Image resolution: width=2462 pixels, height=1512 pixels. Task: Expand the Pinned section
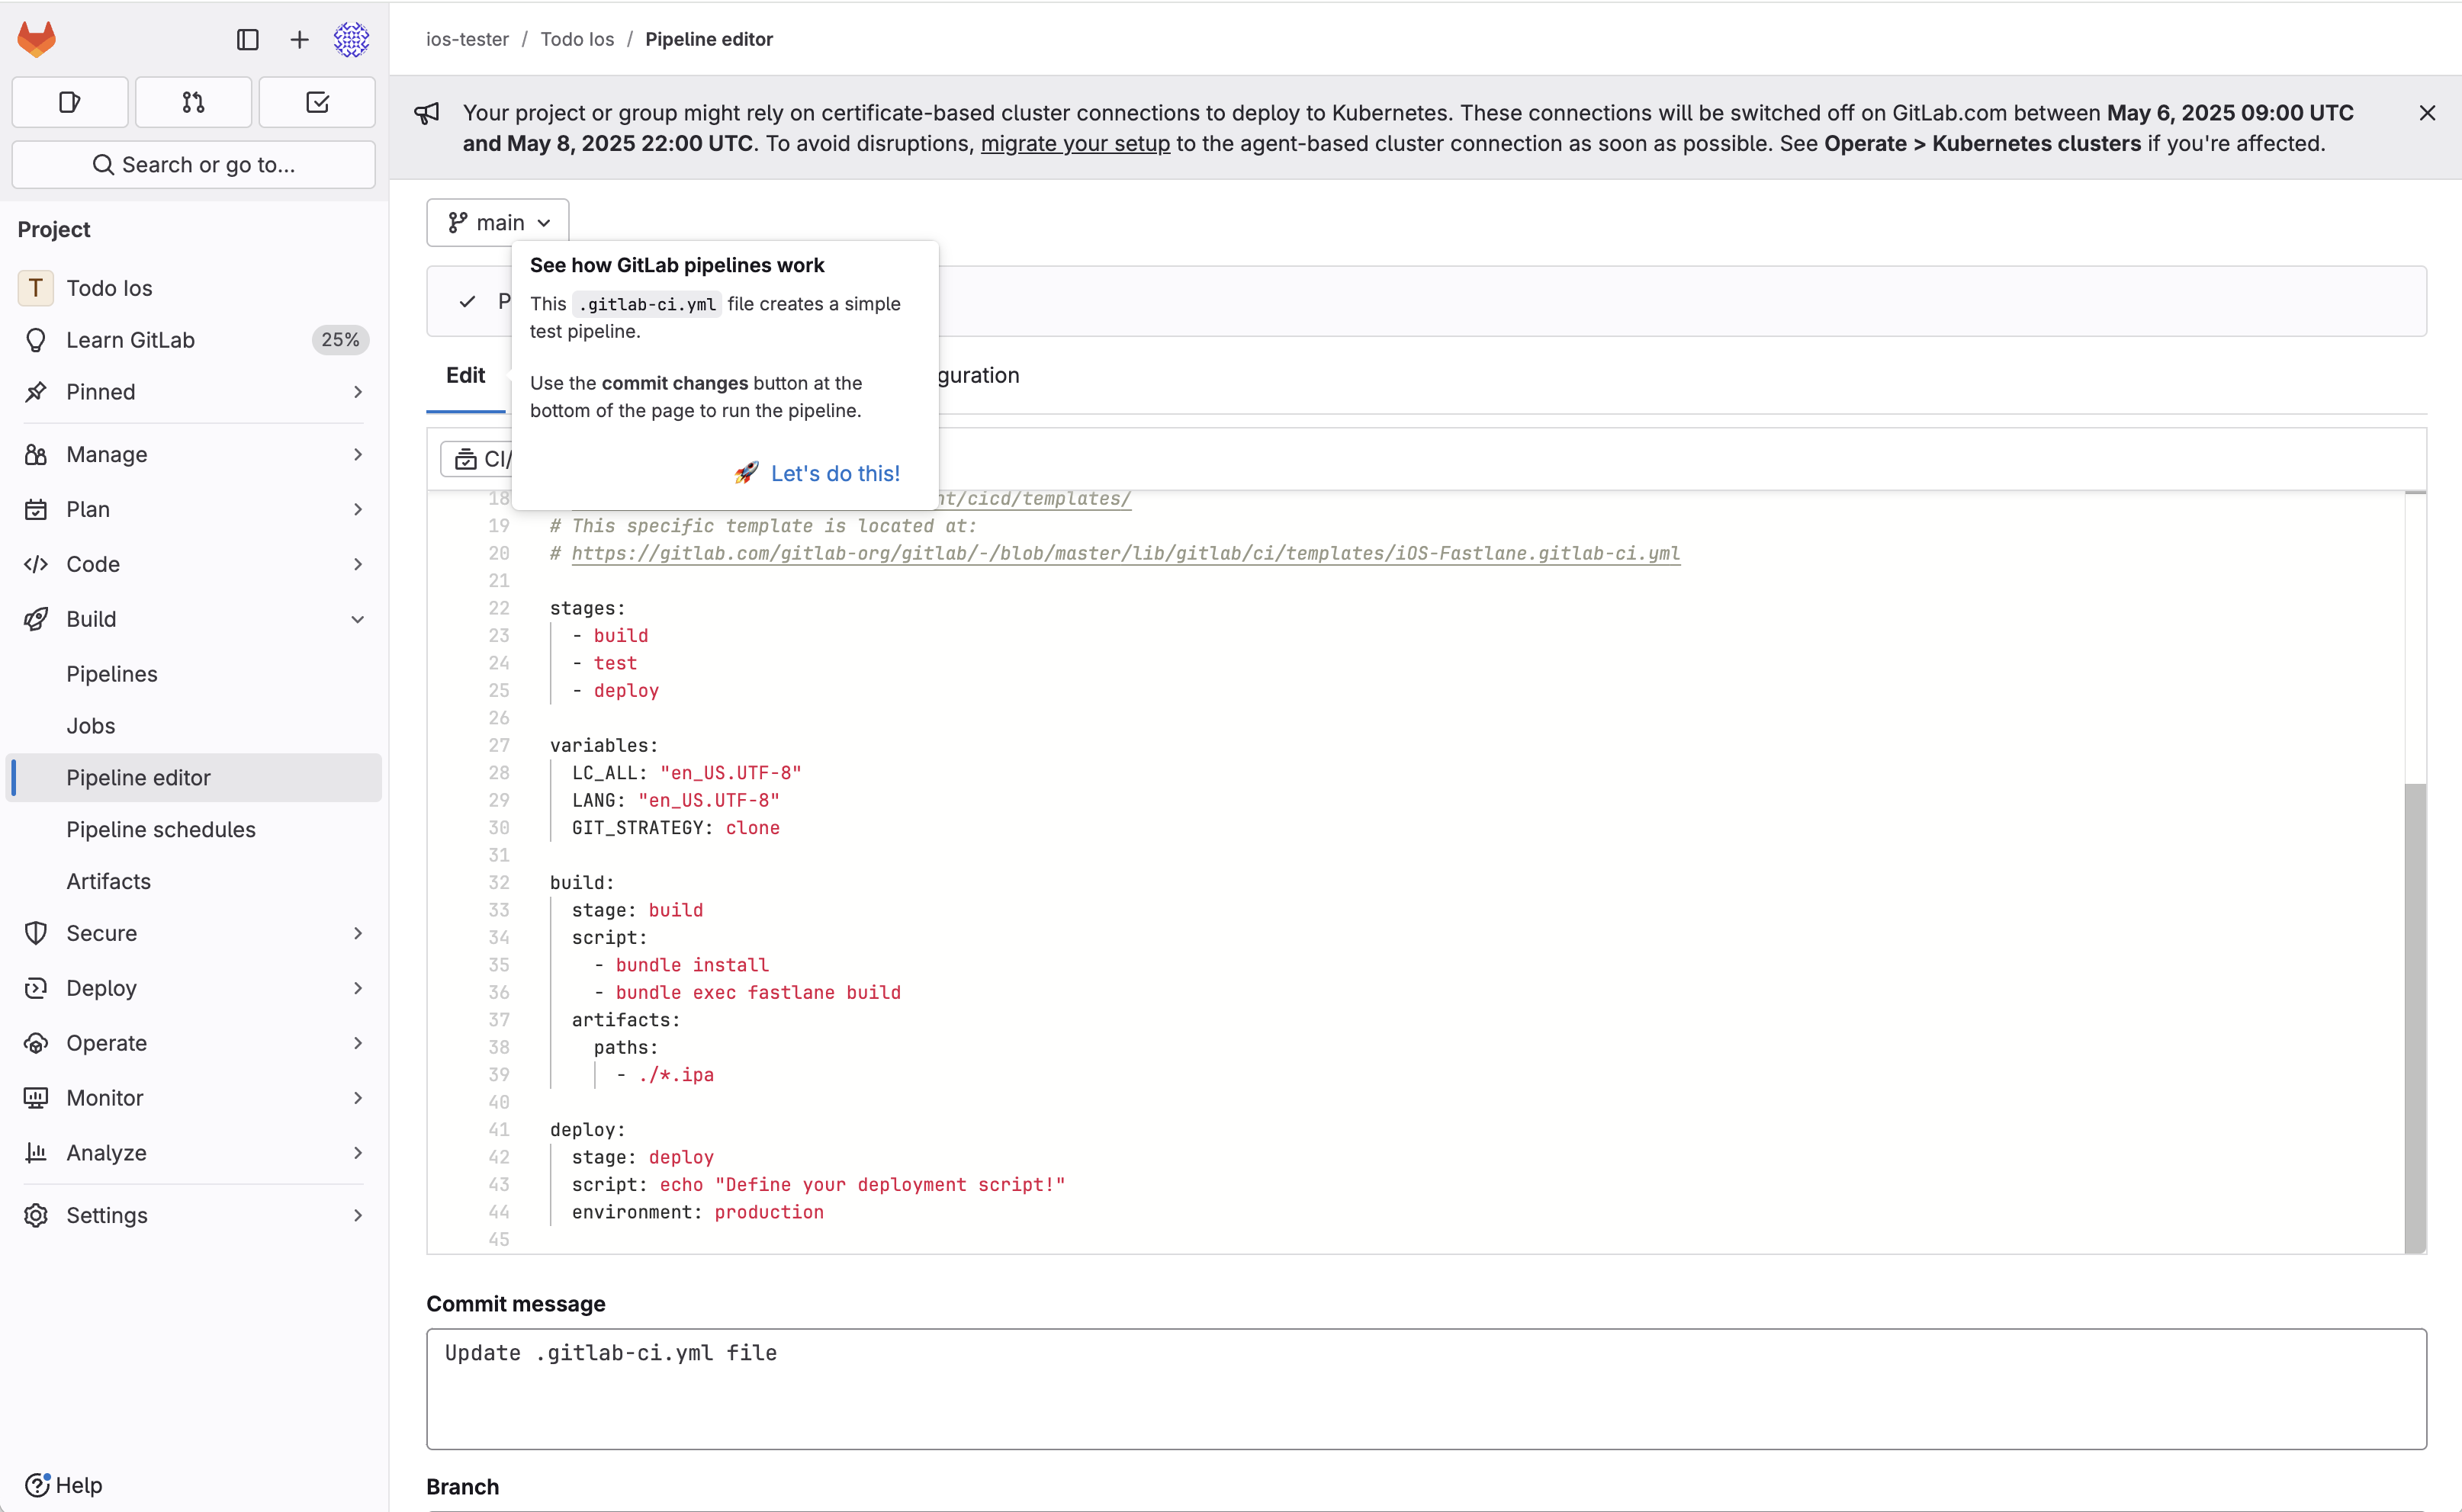coord(193,392)
